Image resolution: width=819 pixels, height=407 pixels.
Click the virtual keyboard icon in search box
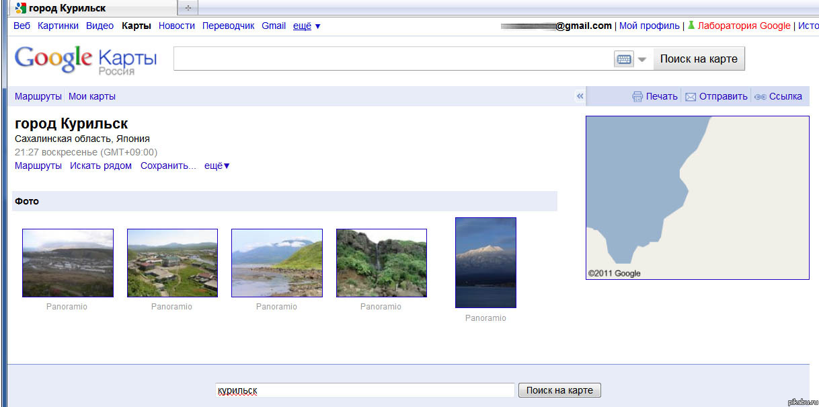pos(623,59)
